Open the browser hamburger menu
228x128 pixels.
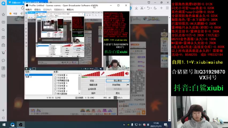click(167, 8)
